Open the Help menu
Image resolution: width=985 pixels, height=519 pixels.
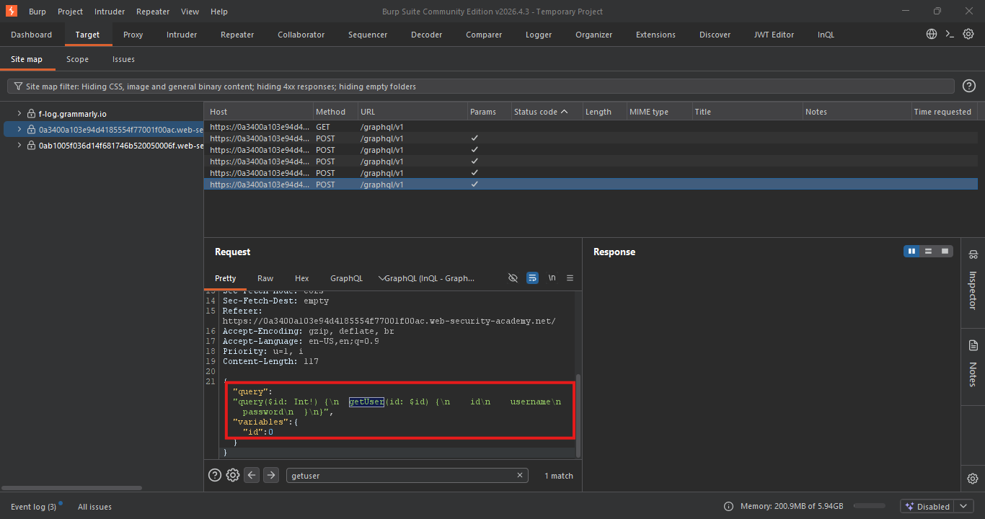[219, 12]
